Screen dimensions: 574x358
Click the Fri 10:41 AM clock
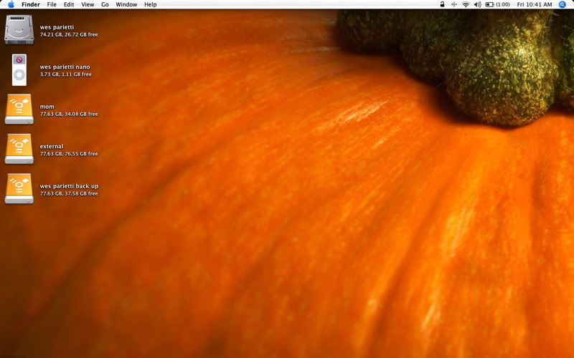tap(535, 4)
